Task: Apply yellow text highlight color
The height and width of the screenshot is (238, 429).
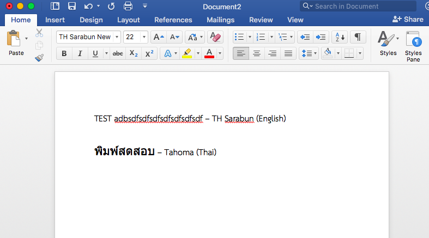Action: 187,53
